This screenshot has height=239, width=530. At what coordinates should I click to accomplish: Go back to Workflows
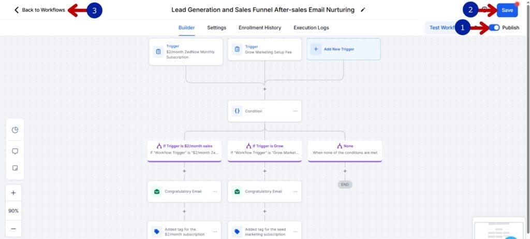(39, 10)
